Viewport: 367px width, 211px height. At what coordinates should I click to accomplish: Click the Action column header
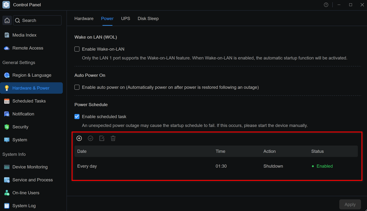tap(270, 151)
